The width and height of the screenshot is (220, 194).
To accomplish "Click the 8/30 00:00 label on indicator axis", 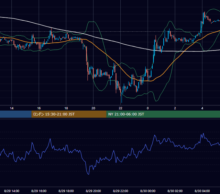I will 148,191.
